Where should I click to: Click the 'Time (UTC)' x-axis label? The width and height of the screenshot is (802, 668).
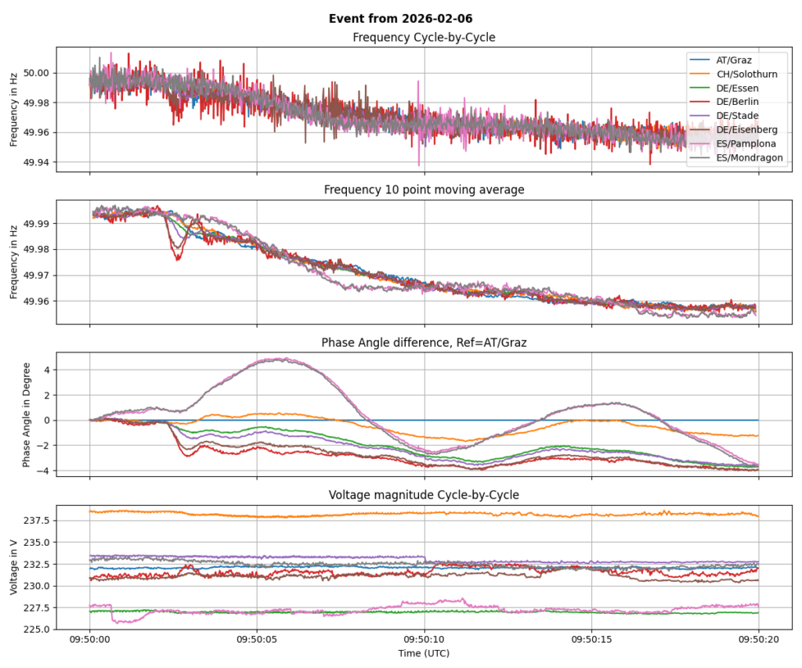coord(424,652)
